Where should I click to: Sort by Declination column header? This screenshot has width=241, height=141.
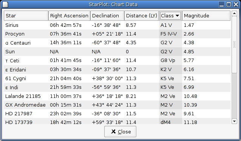(107, 15)
